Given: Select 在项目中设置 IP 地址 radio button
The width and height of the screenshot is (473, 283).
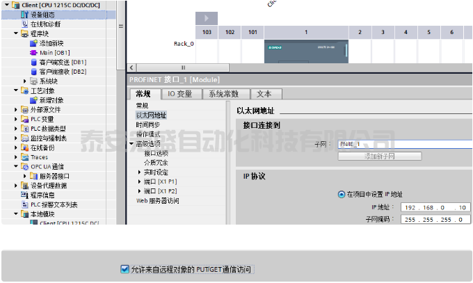Looking at the screenshot, I should coord(341,195).
